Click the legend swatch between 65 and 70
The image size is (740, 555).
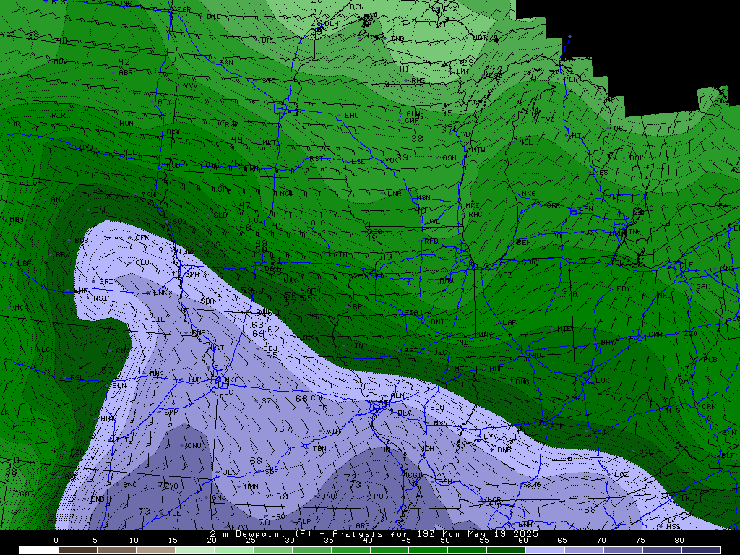584,550
